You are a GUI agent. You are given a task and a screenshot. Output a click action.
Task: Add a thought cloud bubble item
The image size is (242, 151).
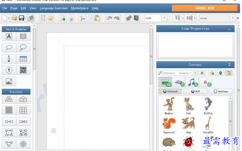coord(23,48)
